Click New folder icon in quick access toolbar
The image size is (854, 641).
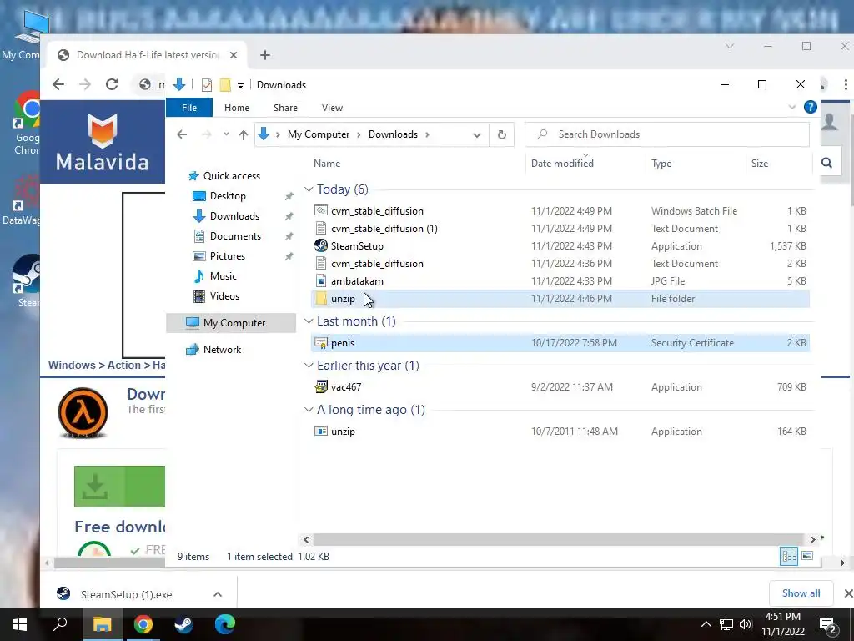click(x=225, y=85)
